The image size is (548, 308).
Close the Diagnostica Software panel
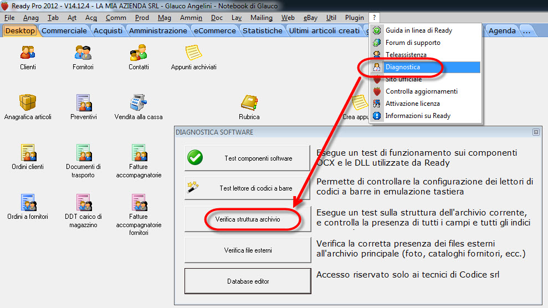(x=536, y=132)
